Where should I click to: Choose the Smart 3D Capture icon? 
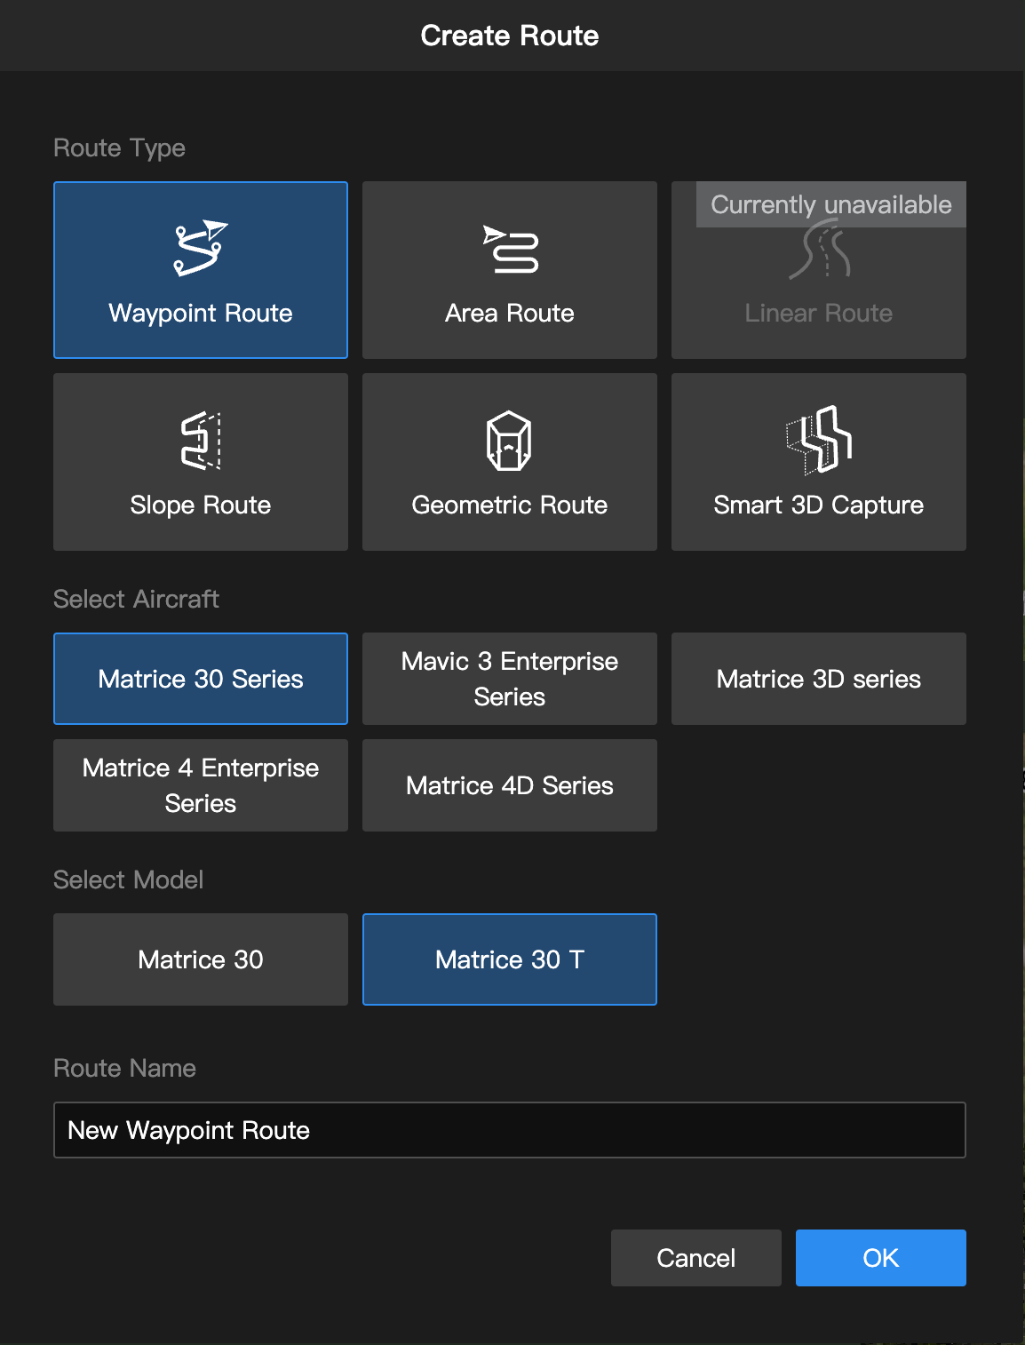[x=818, y=440]
